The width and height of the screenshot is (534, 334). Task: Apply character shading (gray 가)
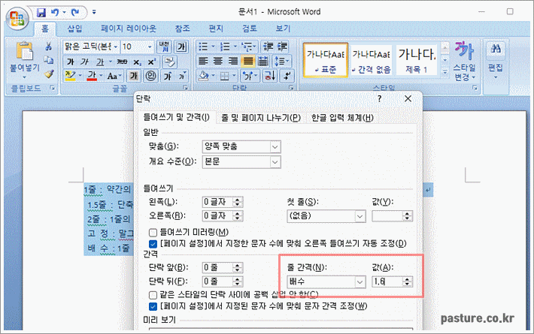coord(134,76)
